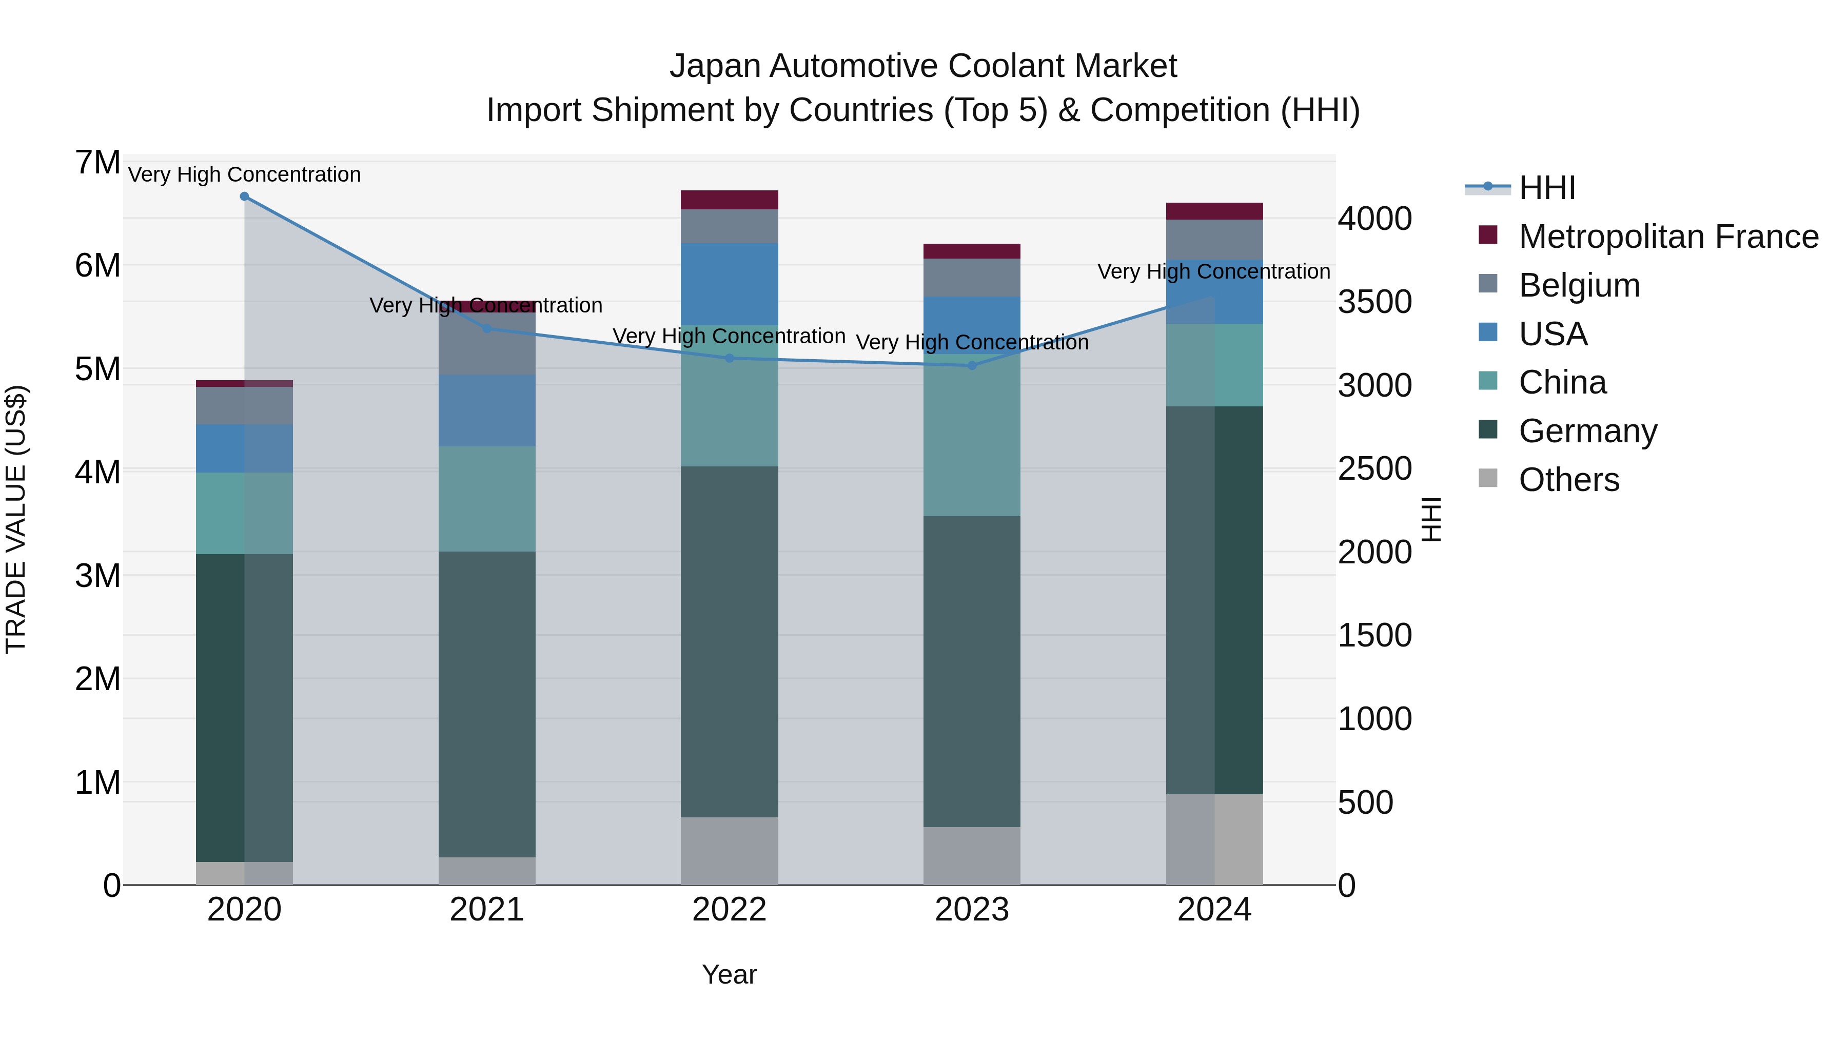Click the Belgium segment of 2022 bar
The image size is (1847, 1039).
point(730,227)
